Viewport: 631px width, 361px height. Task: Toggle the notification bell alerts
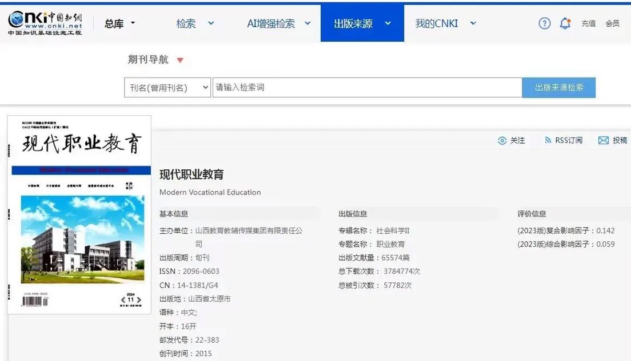point(565,23)
